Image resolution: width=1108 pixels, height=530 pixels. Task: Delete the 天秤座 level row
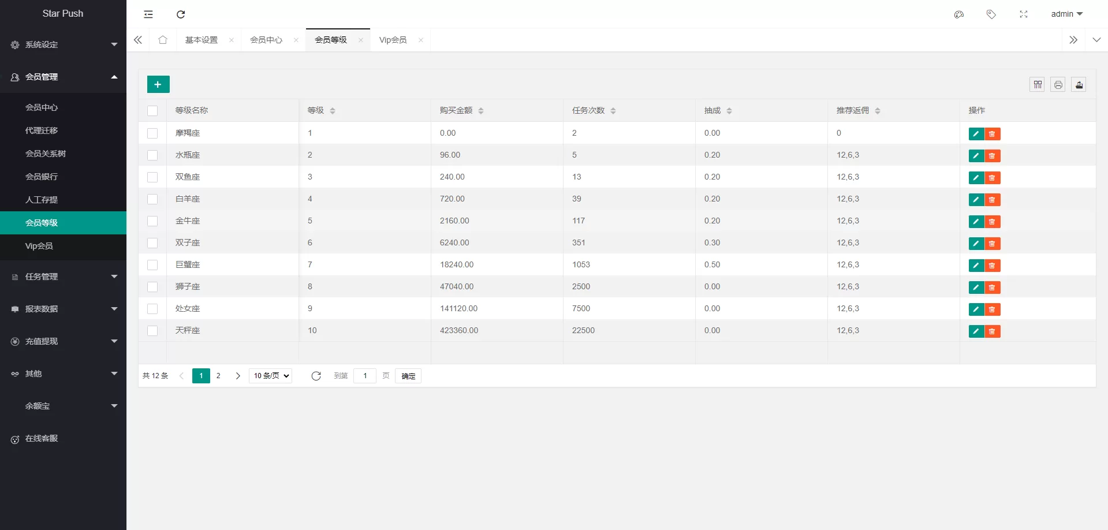click(x=992, y=331)
